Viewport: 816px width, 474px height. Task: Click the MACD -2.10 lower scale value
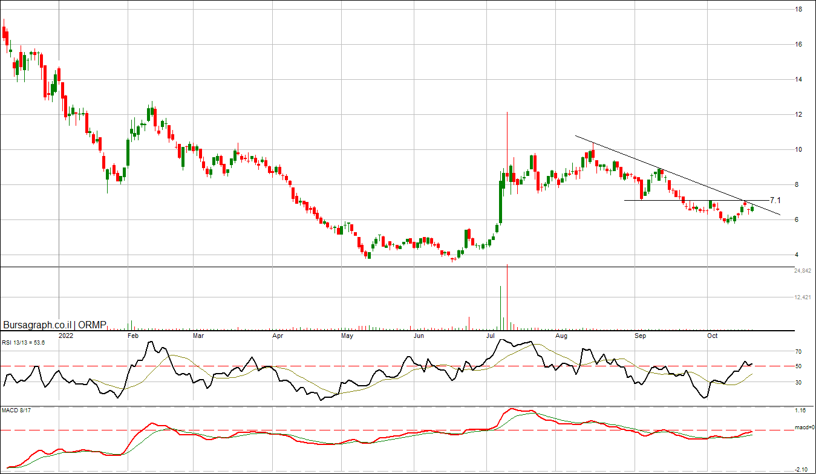click(x=801, y=469)
